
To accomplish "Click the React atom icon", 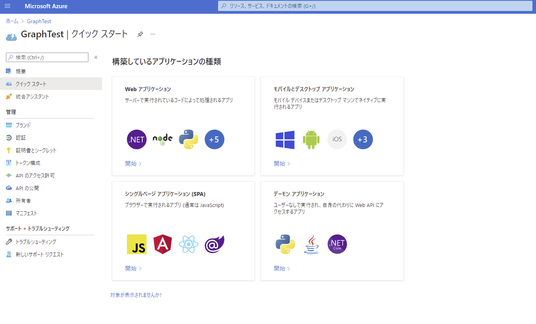I will coord(189,244).
